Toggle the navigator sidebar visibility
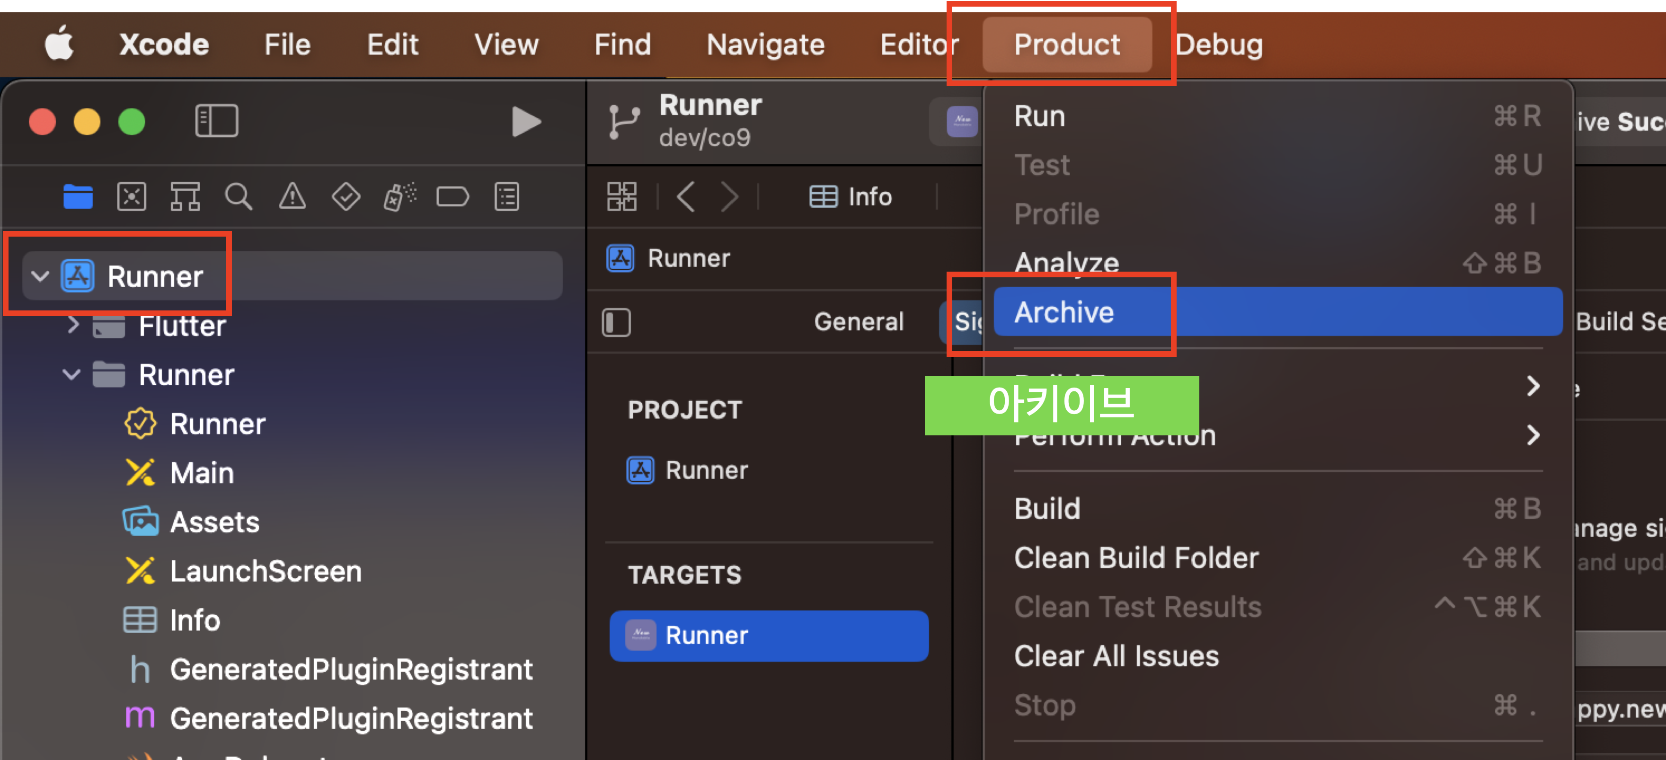This screenshot has width=1666, height=760. (217, 121)
